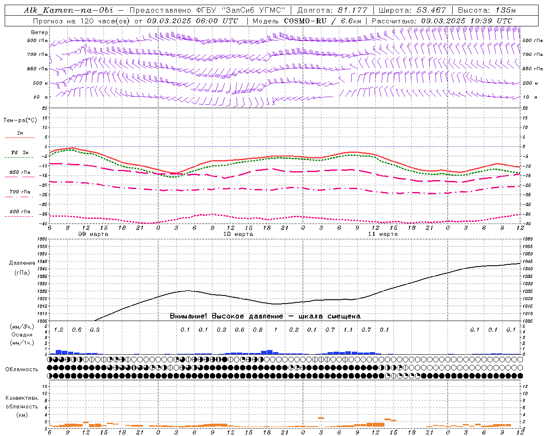Click the 0.3 precipitation value

point(95,330)
